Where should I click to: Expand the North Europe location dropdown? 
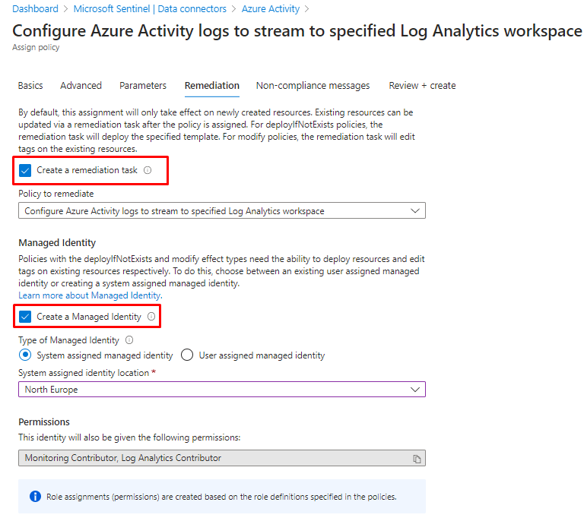coord(221,390)
